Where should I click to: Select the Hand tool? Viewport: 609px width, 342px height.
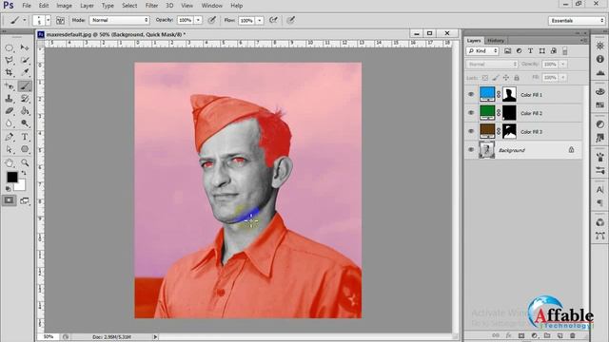(x=10, y=162)
